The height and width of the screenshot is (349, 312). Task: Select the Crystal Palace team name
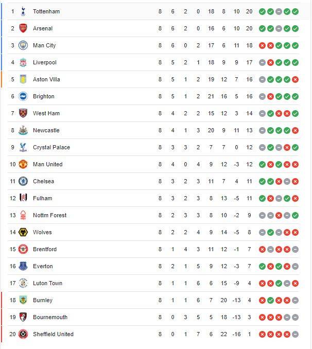(51, 147)
